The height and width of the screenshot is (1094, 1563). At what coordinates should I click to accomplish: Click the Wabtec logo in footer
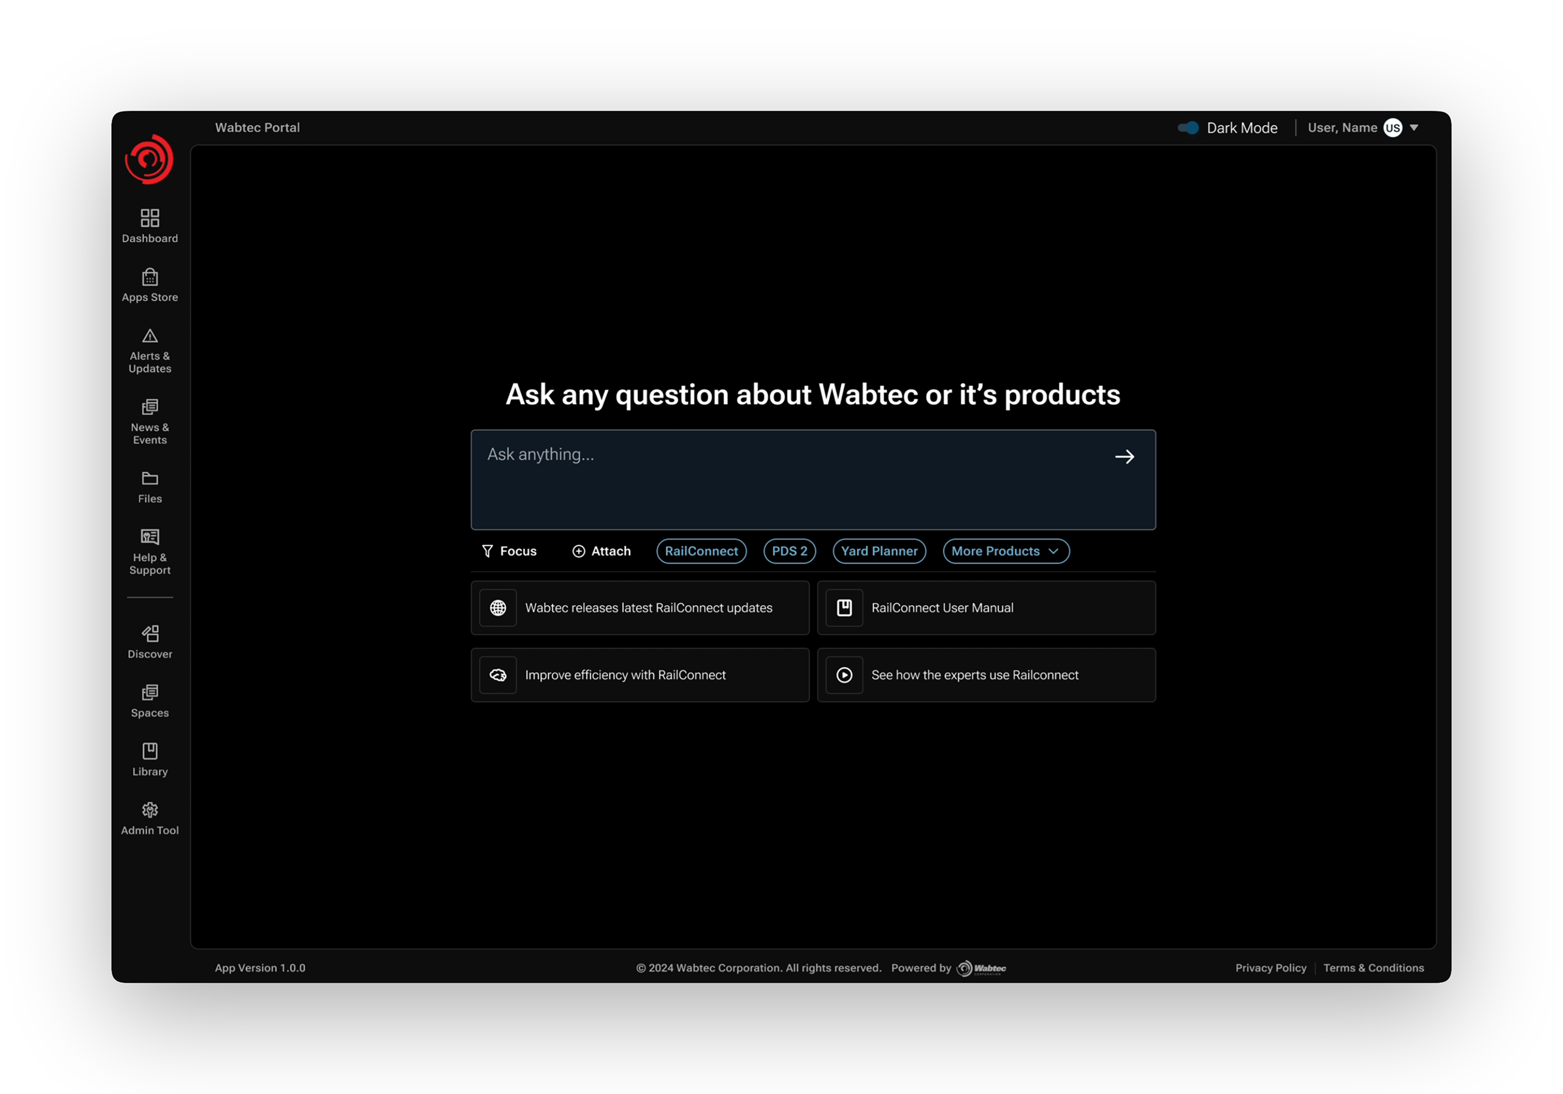(982, 968)
